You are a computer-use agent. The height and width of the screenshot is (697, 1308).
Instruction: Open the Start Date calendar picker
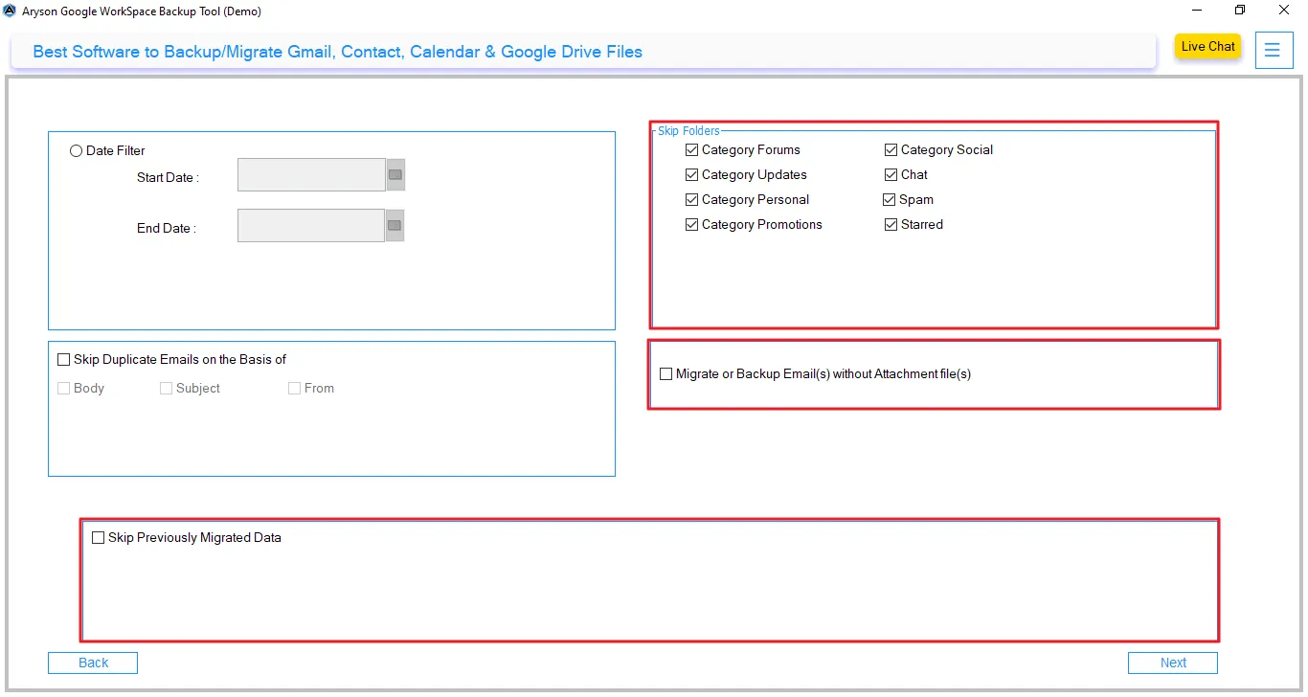[395, 174]
